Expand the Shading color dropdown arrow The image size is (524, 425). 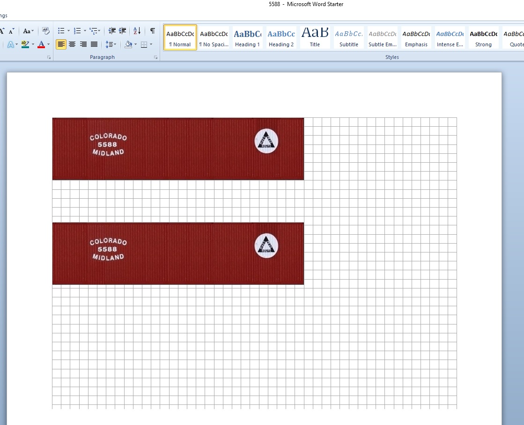135,44
